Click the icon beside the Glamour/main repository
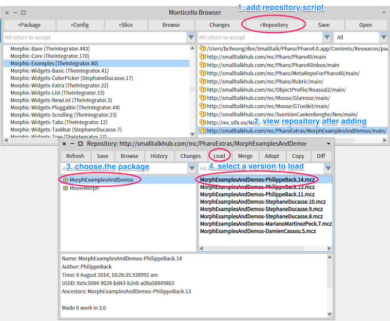The width and height of the screenshot is (390, 321). (x=203, y=97)
